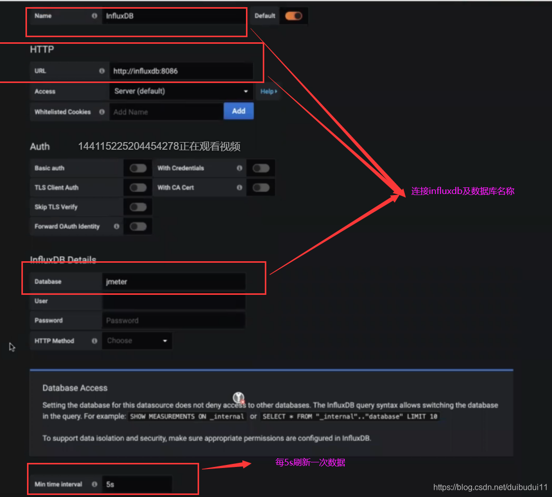Viewport: 552px width, 497px height.
Task: Click the Whitelisted Cookies info icon
Action: pyautogui.click(x=102, y=112)
